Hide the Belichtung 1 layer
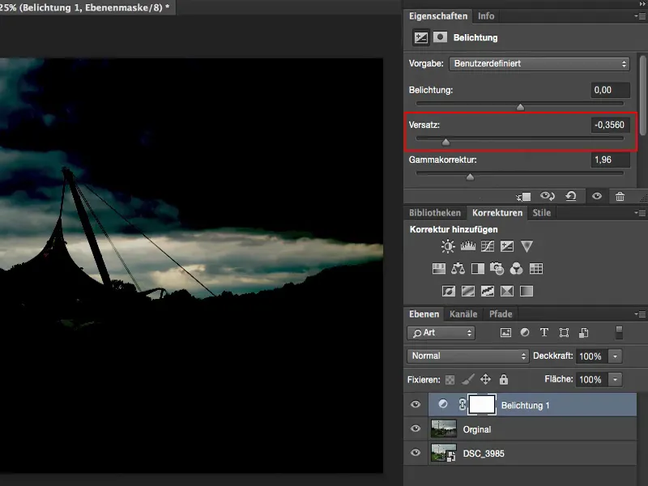 [x=416, y=405]
